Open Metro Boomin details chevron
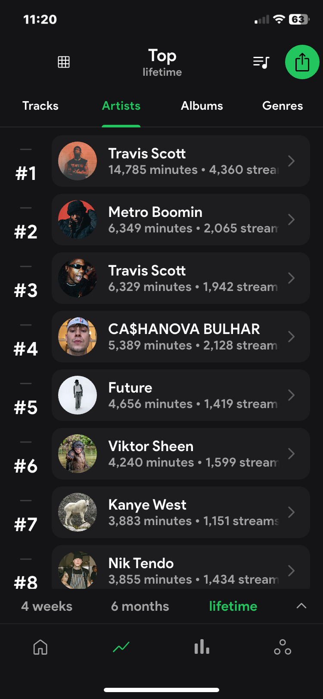This screenshot has height=699, width=323. 292,220
